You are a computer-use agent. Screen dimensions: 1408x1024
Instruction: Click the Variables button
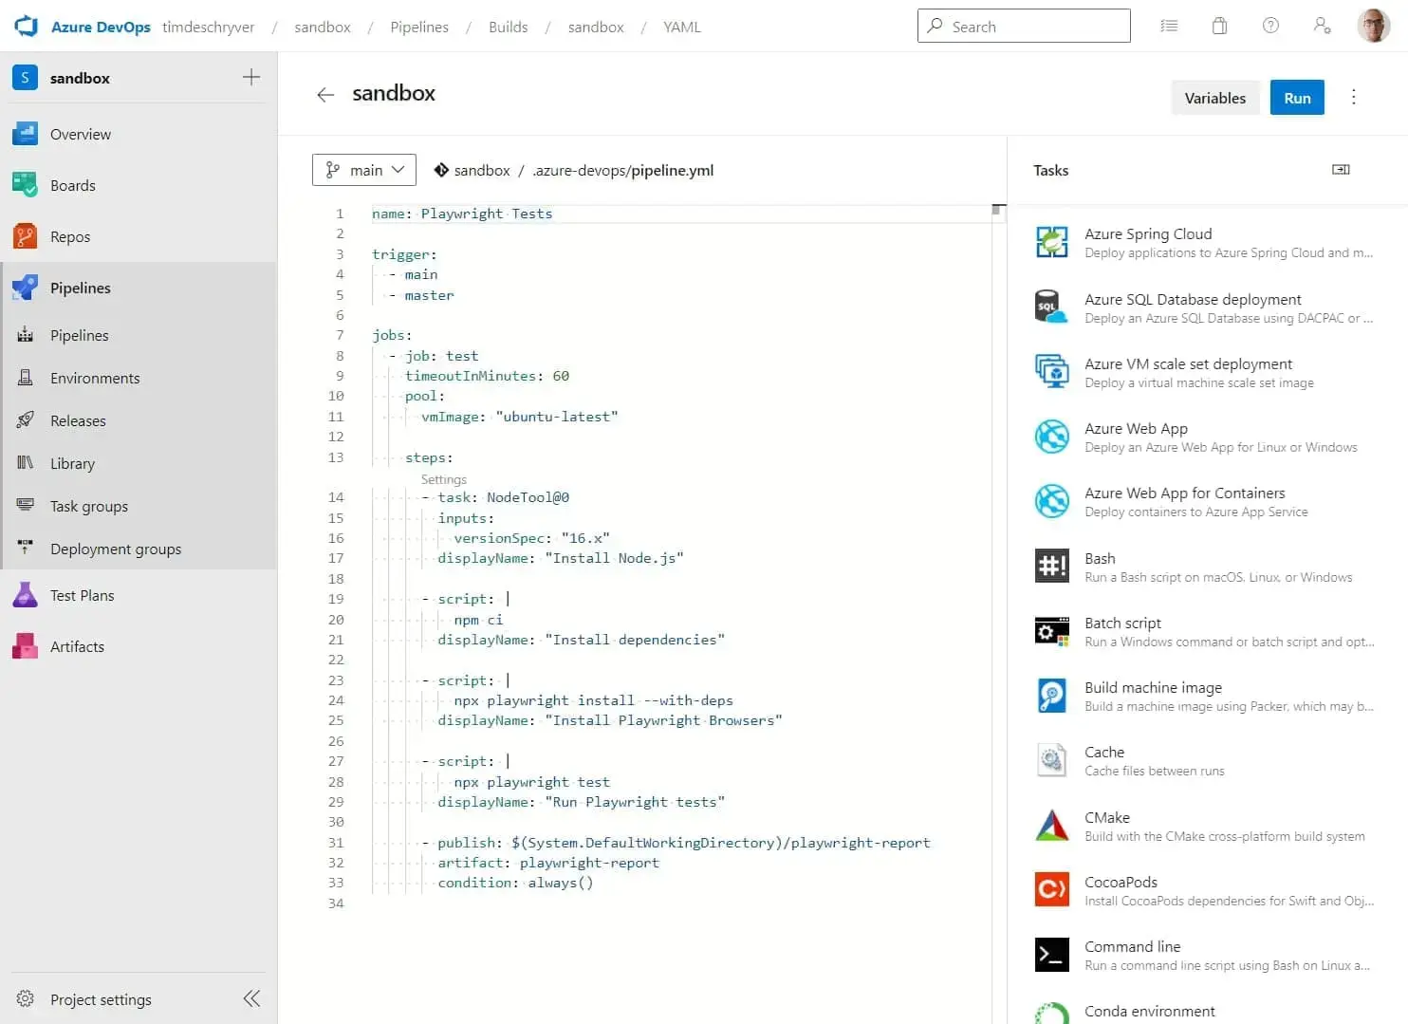[1214, 98]
